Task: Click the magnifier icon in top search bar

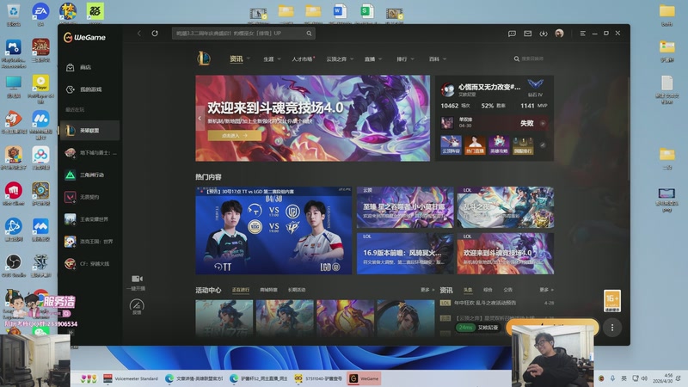Action: point(309,34)
